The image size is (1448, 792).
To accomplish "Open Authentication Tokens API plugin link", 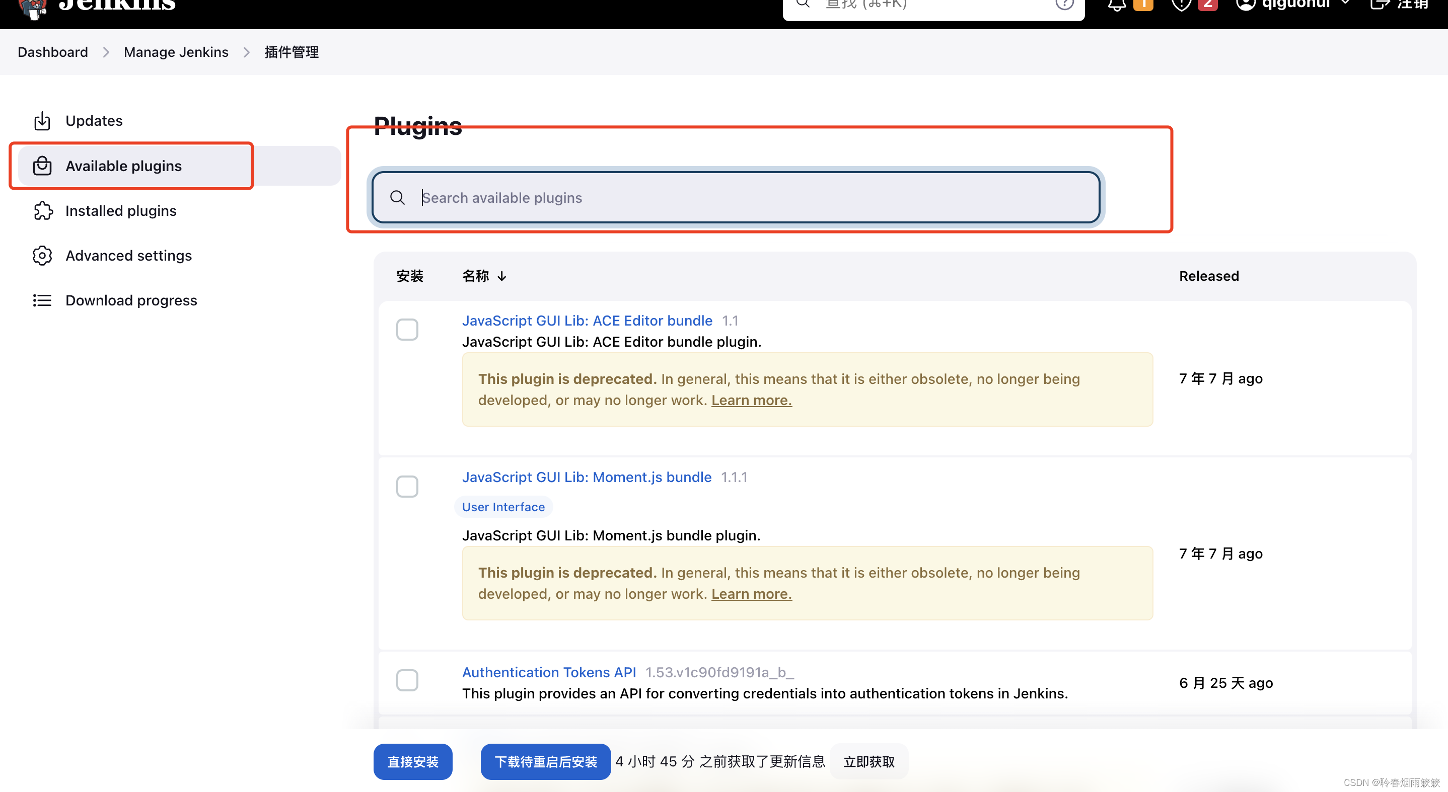I will tap(549, 672).
